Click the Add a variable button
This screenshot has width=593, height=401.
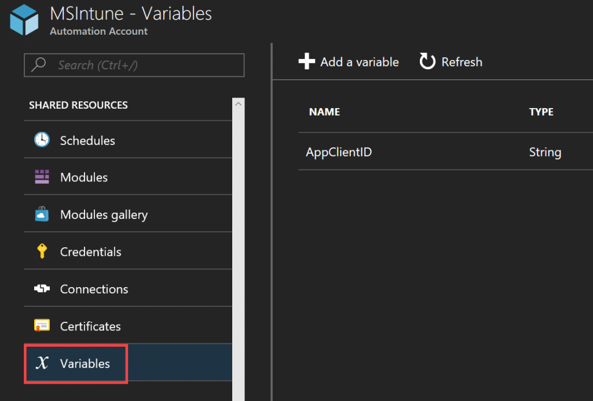348,61
